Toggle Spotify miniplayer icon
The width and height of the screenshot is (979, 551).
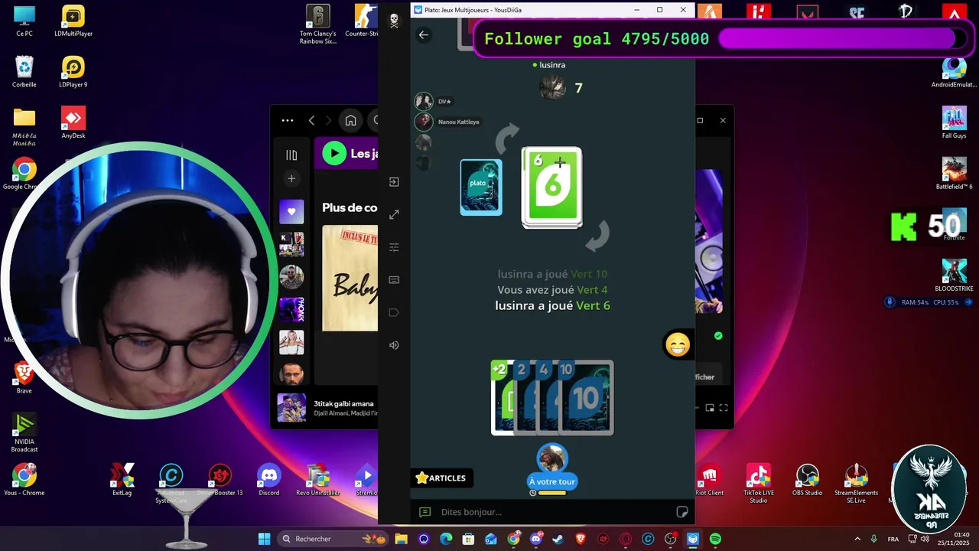(x=710, y=408)
